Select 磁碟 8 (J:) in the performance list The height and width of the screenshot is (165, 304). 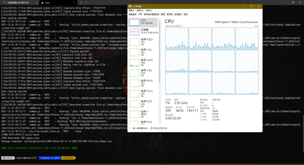[x=143, y=122]
